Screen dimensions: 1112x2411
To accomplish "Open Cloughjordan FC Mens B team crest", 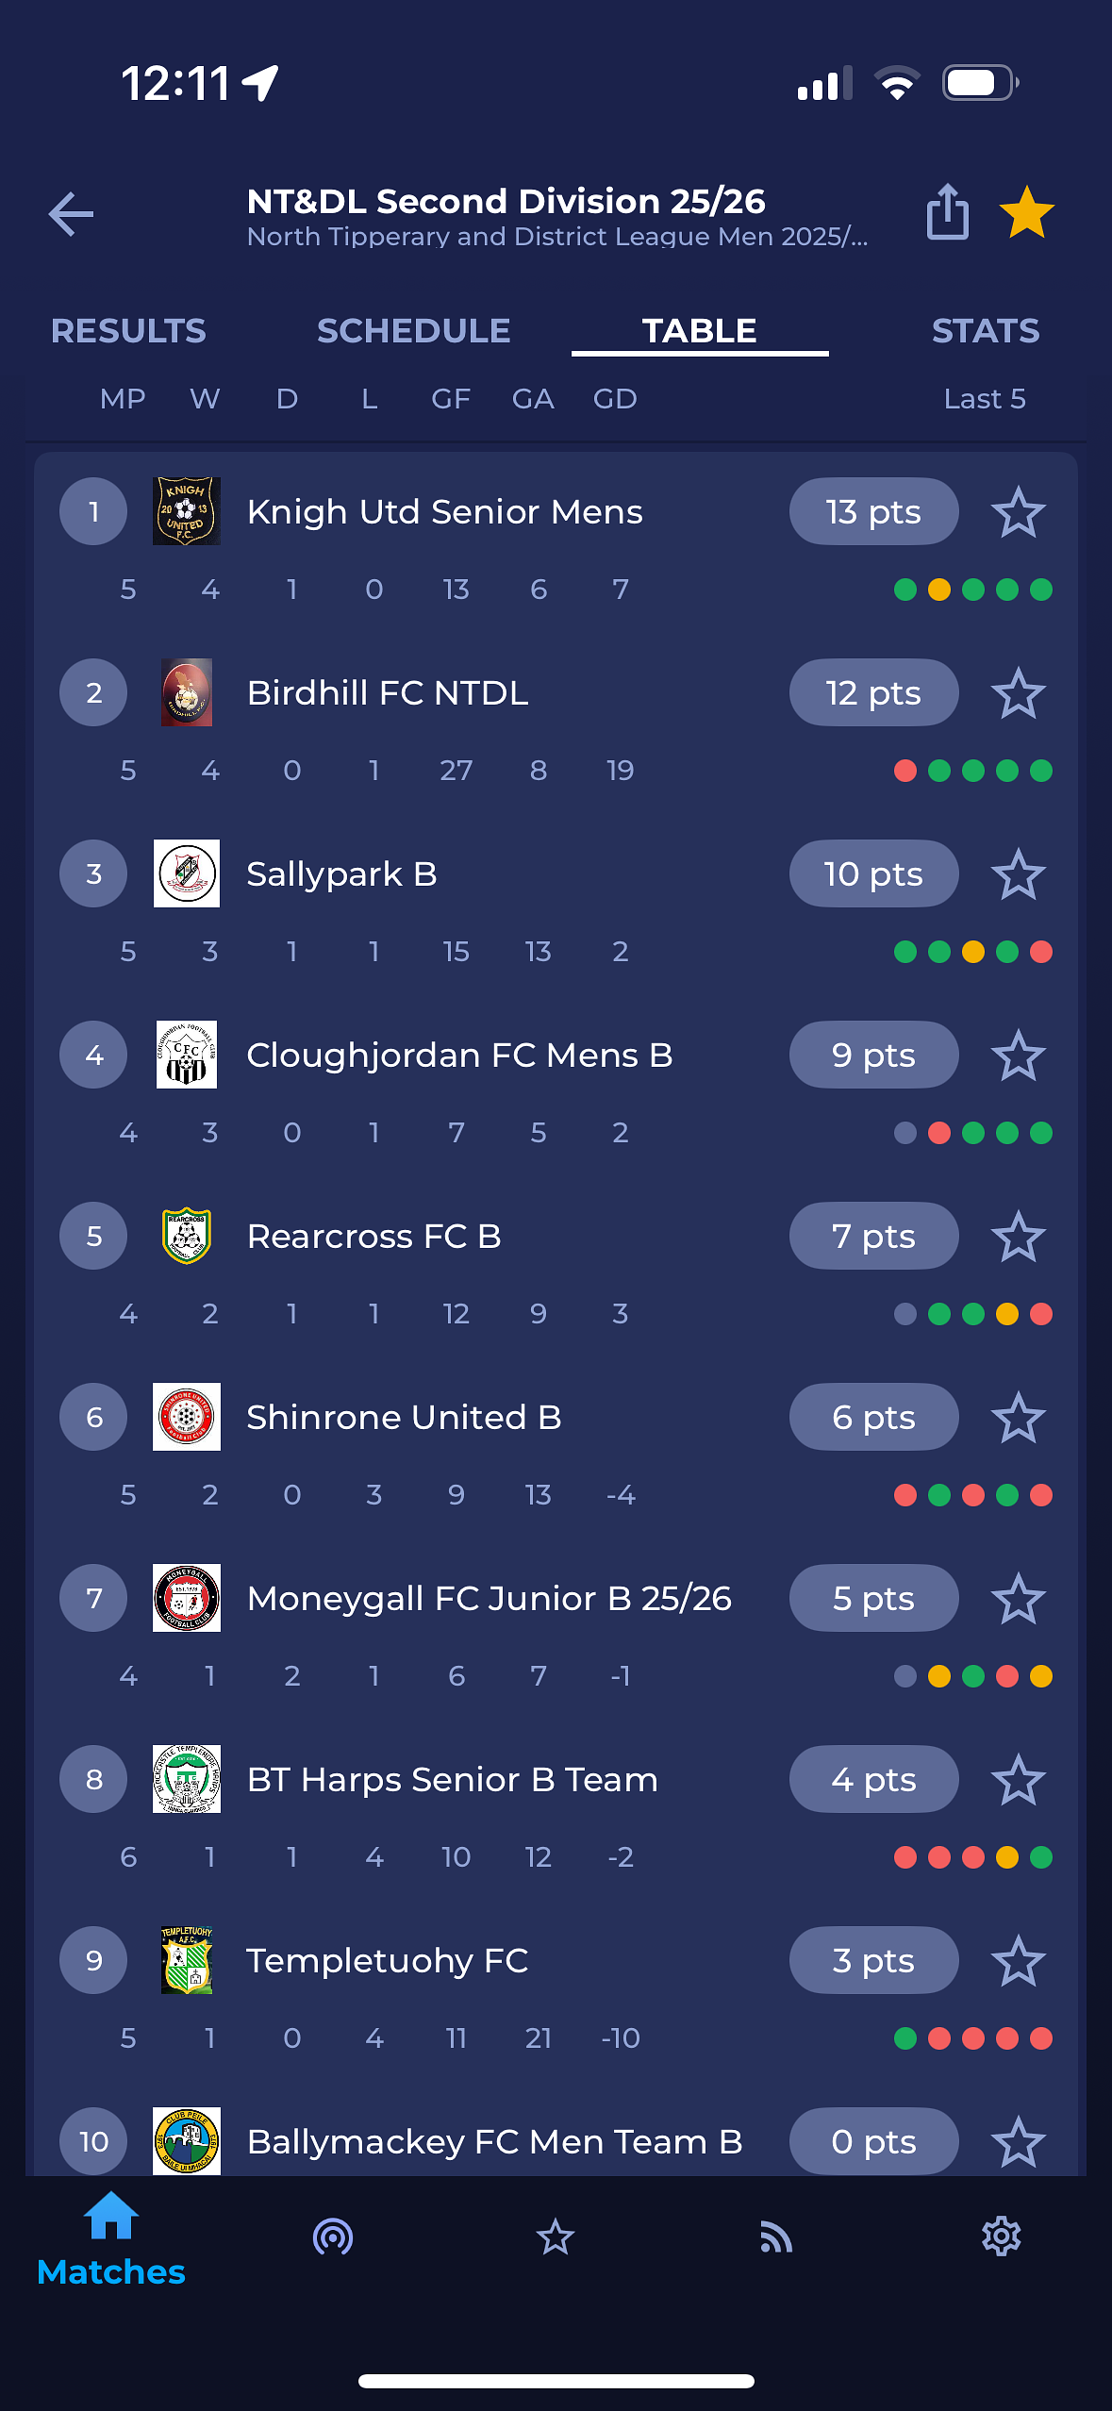I will pyautogui.click(x=187, y=1055).
